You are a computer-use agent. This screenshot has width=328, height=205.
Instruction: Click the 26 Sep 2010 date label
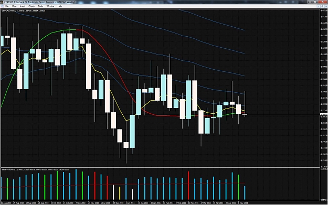click(x=44, y=203)
